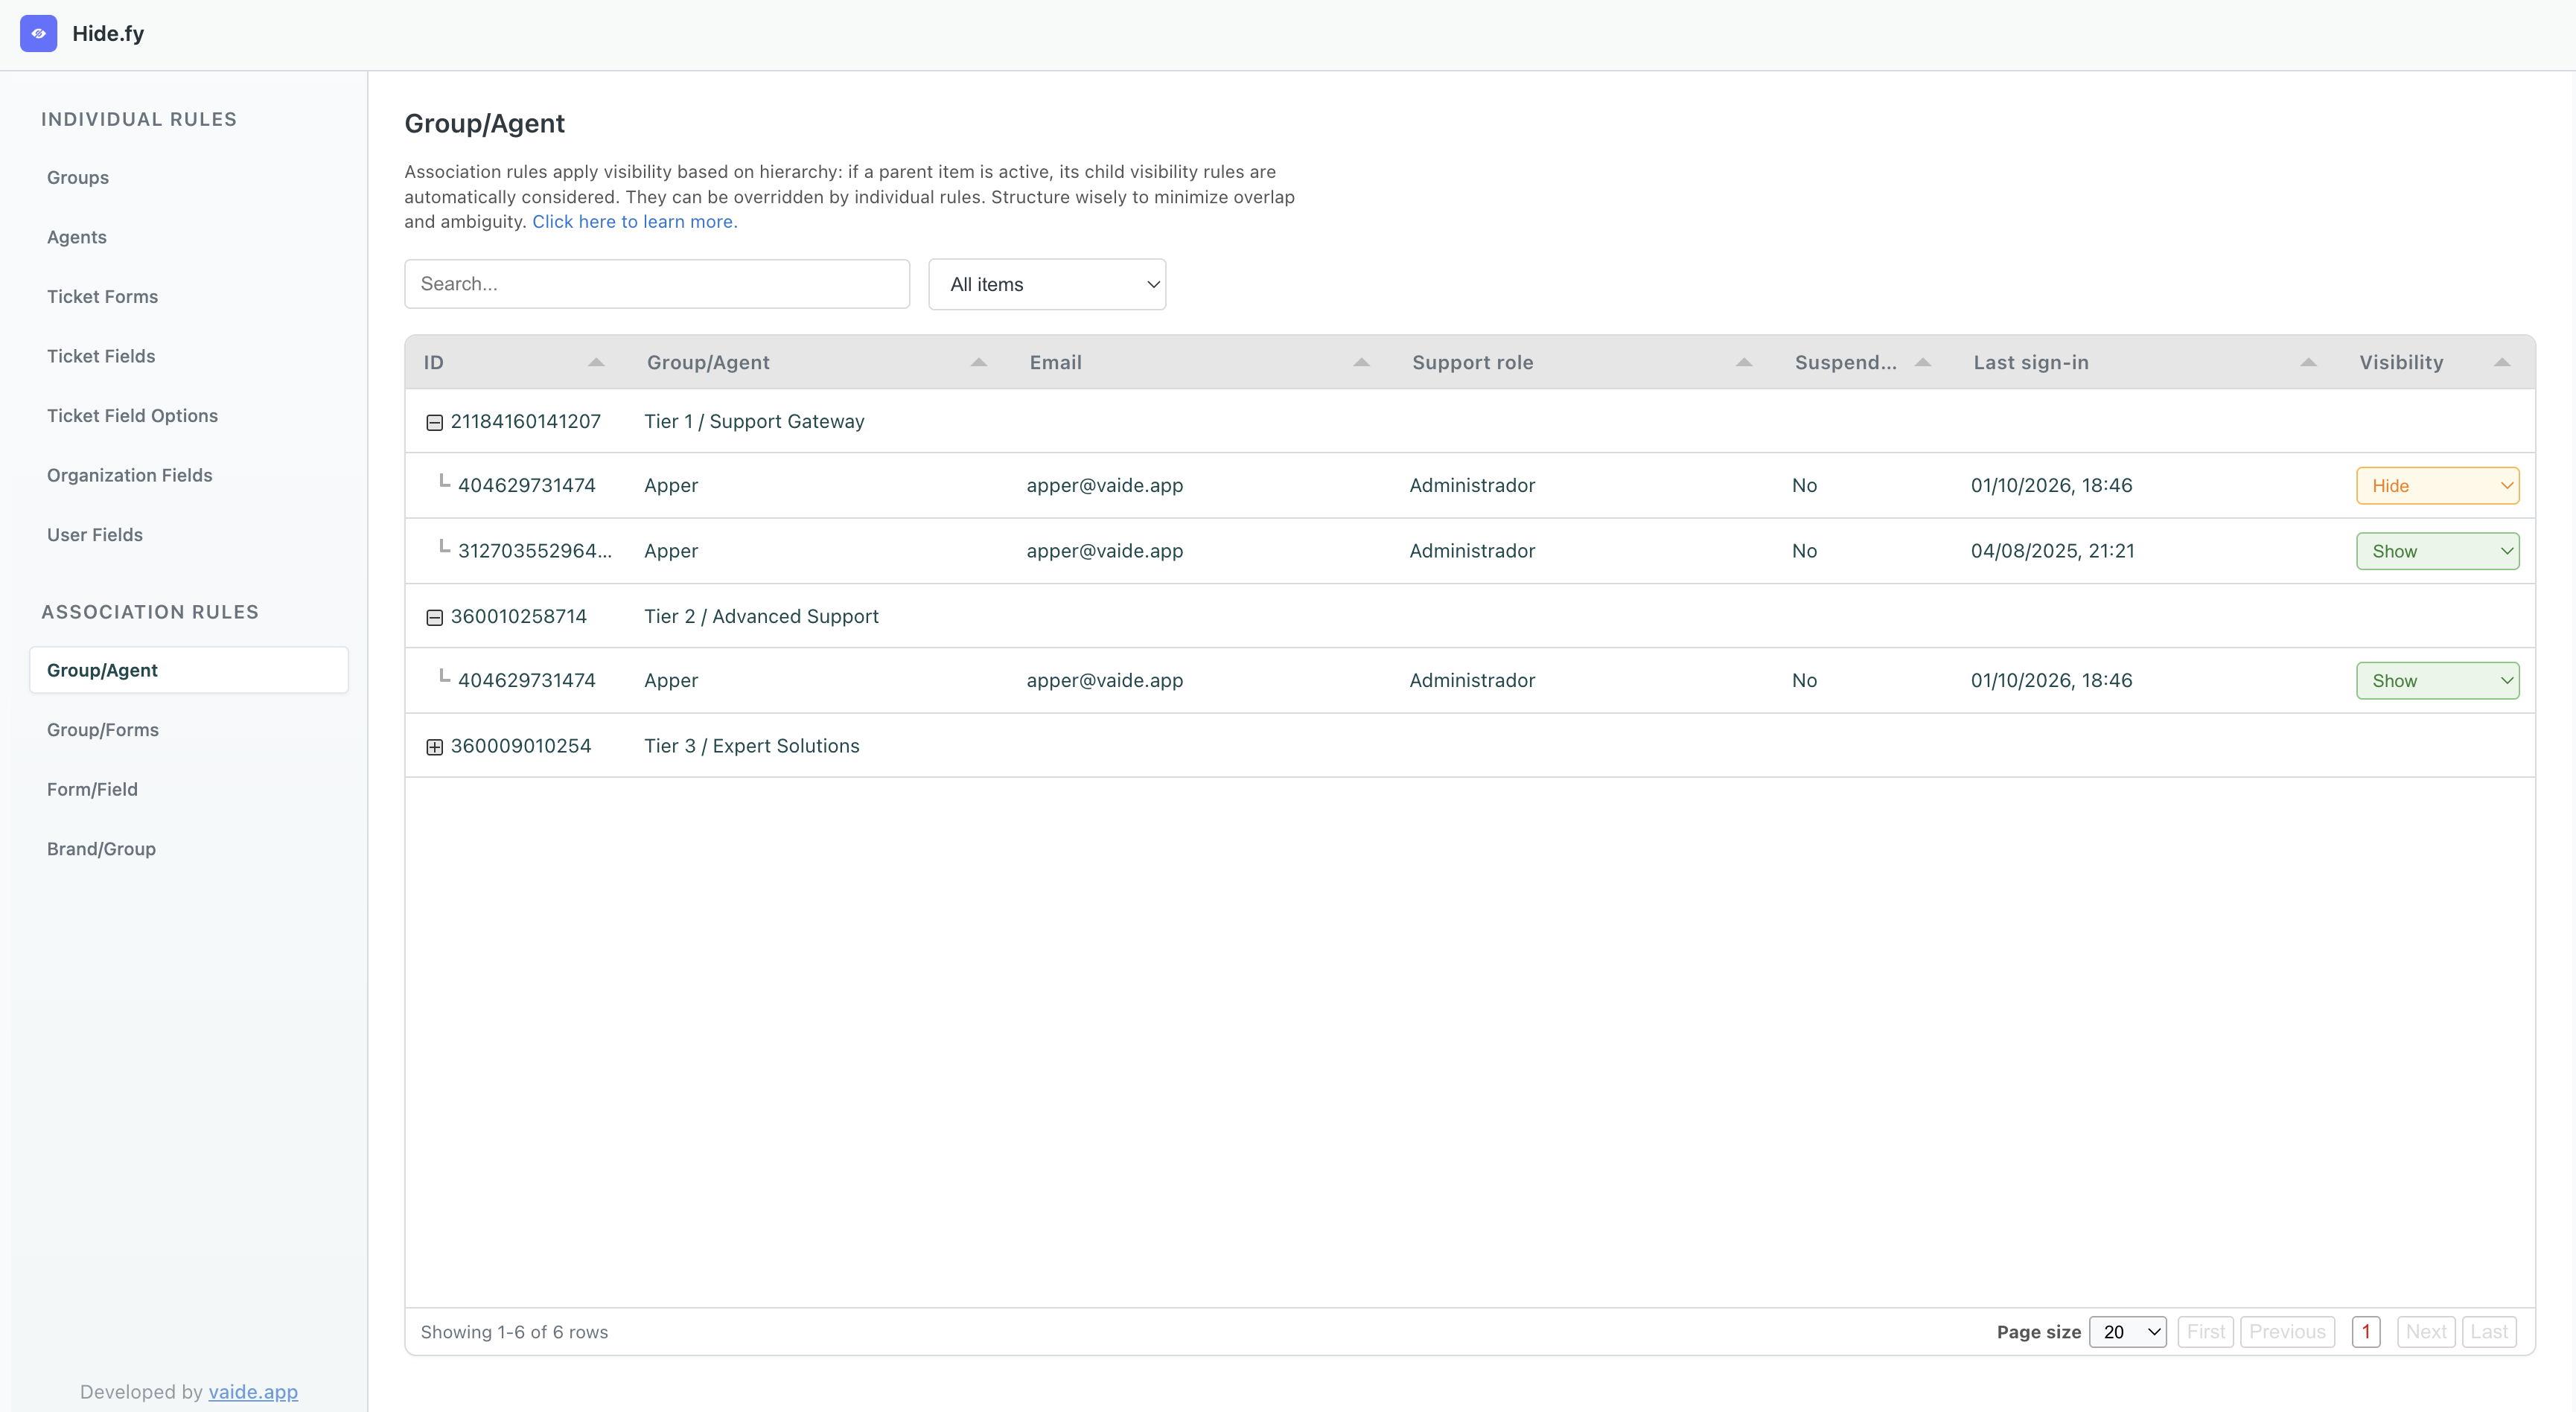Open Page size dropdown
The image size is (2576, 1412).
pyautogui.click(x=2127, y=1332)
